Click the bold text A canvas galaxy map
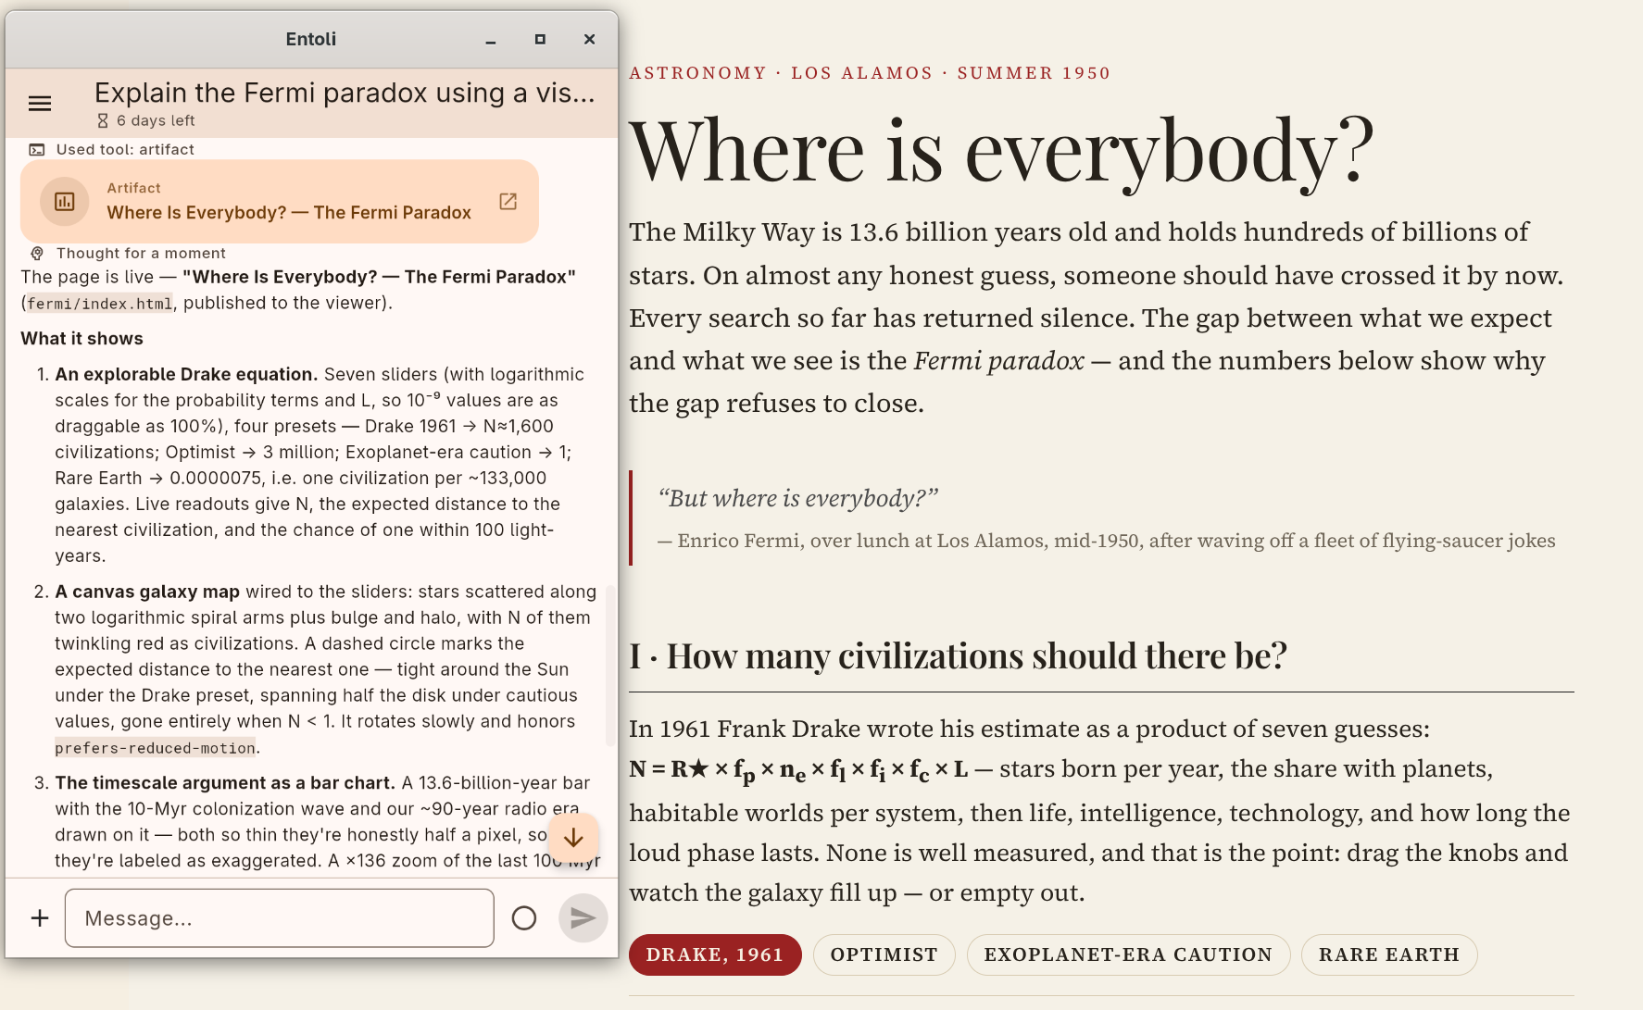This screenshot has height=1010, width=1643. [x=147, y=592]
